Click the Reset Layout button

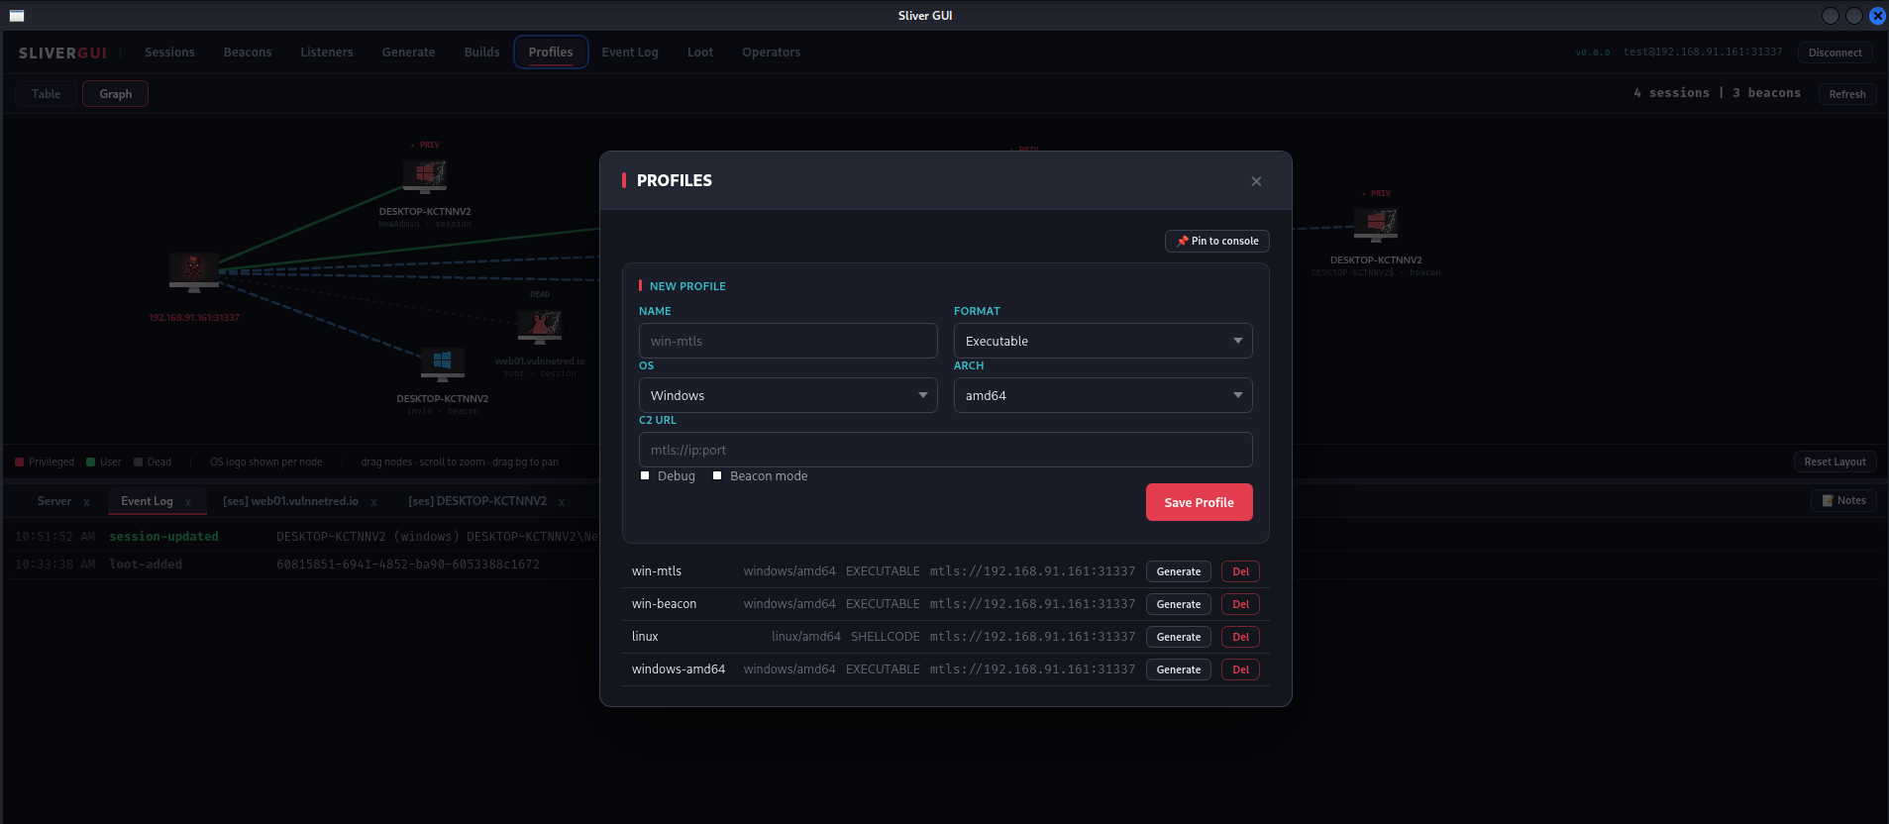point(1835,462)
